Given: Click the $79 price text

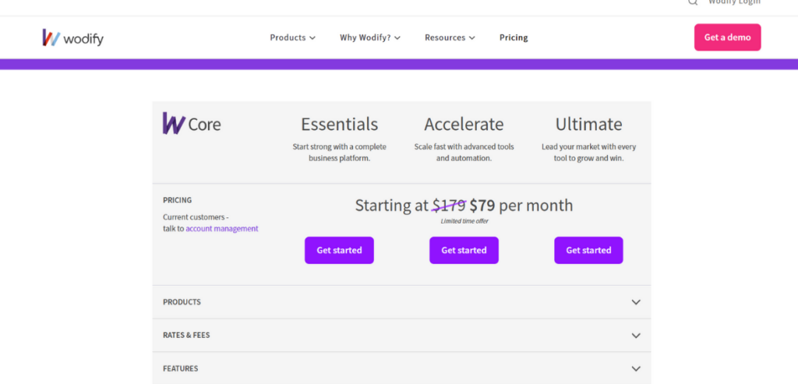Looking at the screenshot, I should click(x=482, y=206).
